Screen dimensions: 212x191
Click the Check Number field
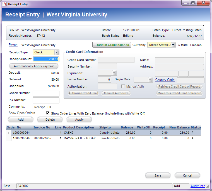pos(46,93)
